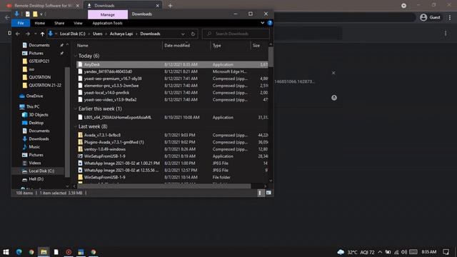Open QUOTATION 21-22 folder in navigation pane

point(45,85)
